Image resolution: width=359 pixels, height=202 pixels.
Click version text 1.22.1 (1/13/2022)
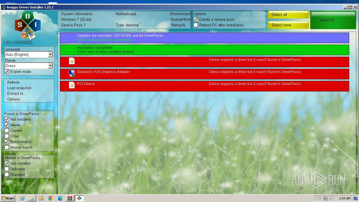coord(18,43)
